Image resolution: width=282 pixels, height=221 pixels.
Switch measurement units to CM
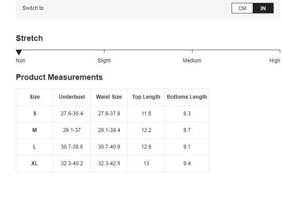pyautogui.click(x=242, y=8)
